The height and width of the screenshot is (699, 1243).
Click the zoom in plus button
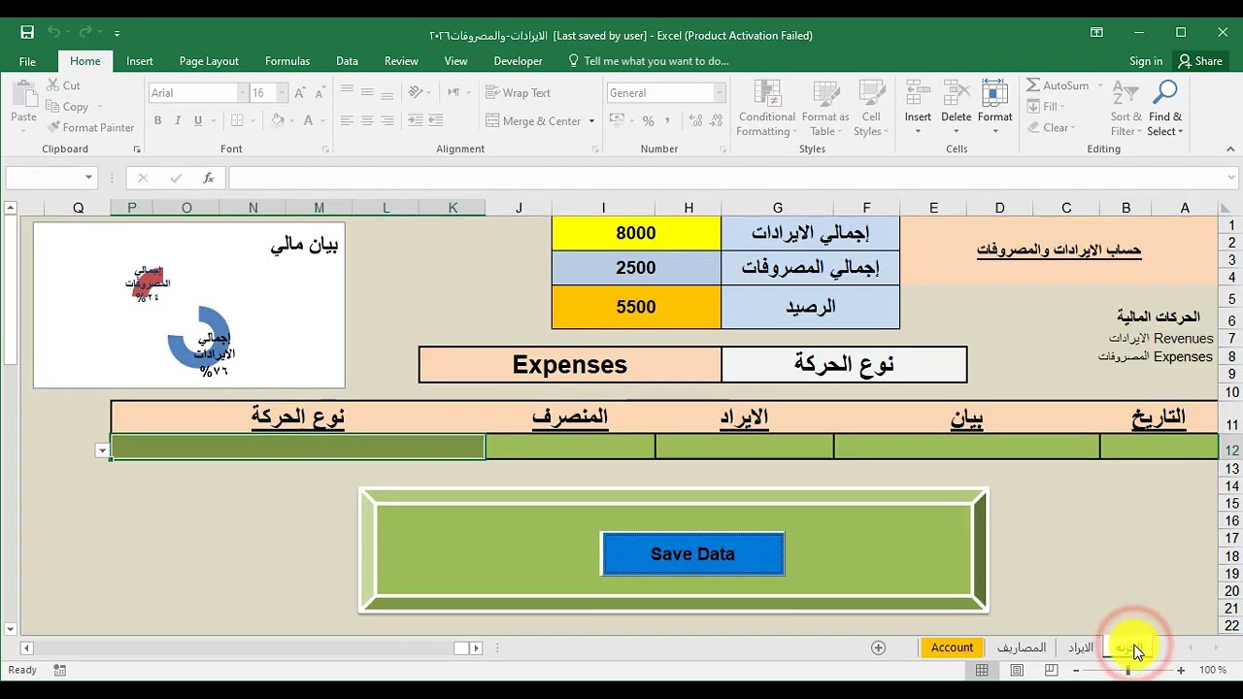point(1181,670)
